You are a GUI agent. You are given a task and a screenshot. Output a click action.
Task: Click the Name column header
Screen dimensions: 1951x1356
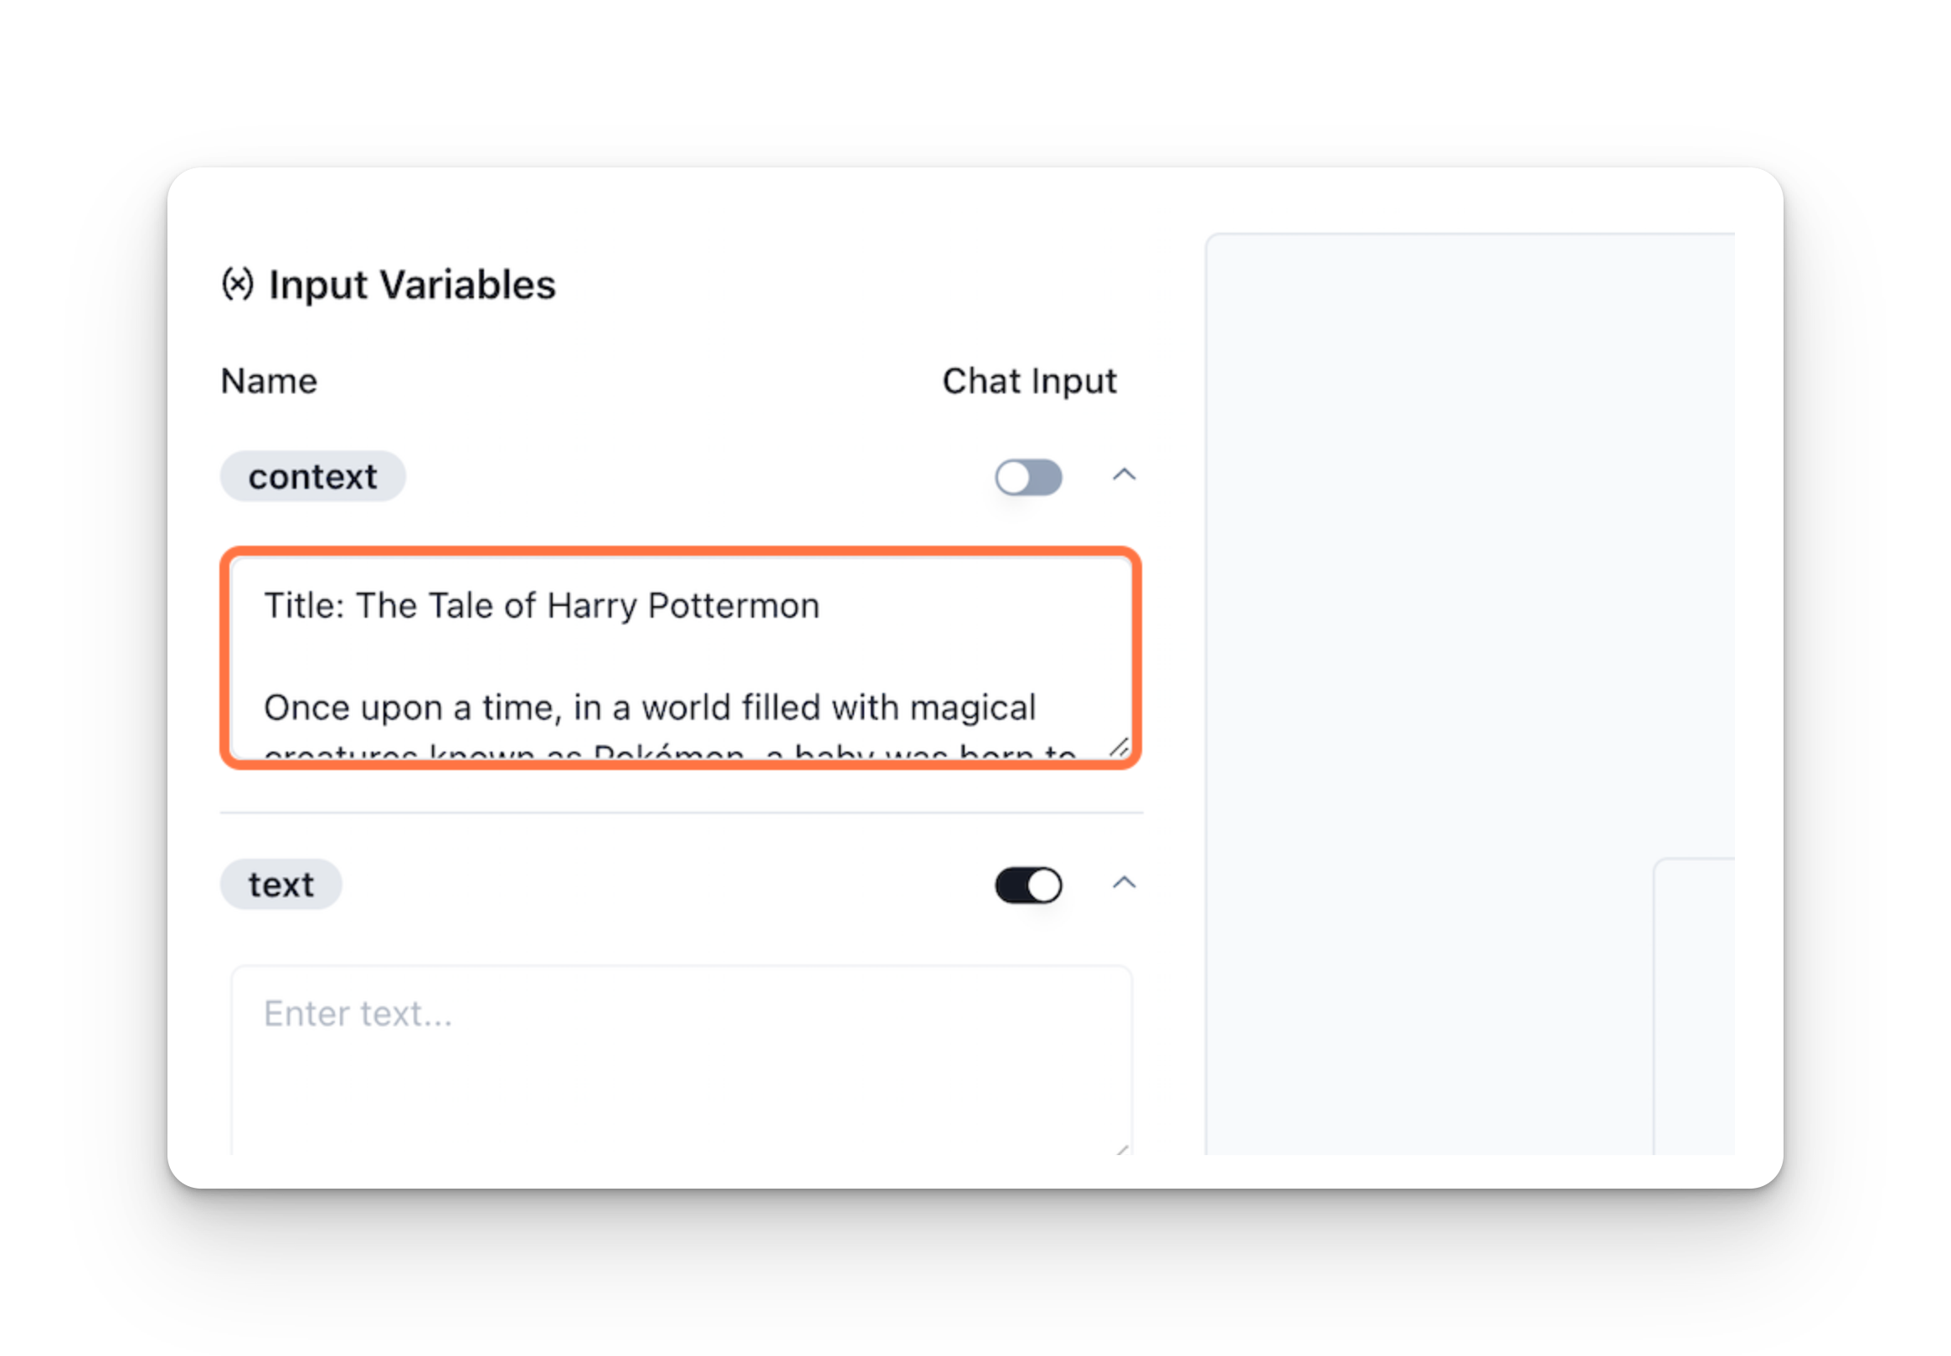(269, 382)
